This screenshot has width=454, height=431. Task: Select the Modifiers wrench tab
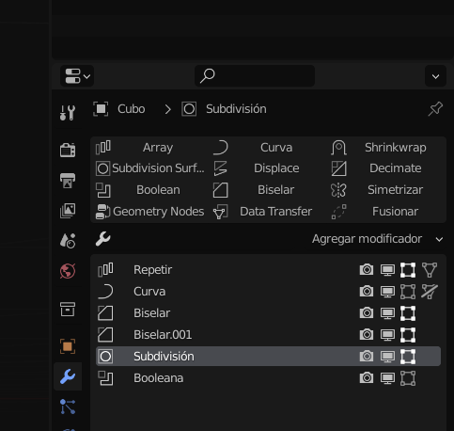point(68,376)
